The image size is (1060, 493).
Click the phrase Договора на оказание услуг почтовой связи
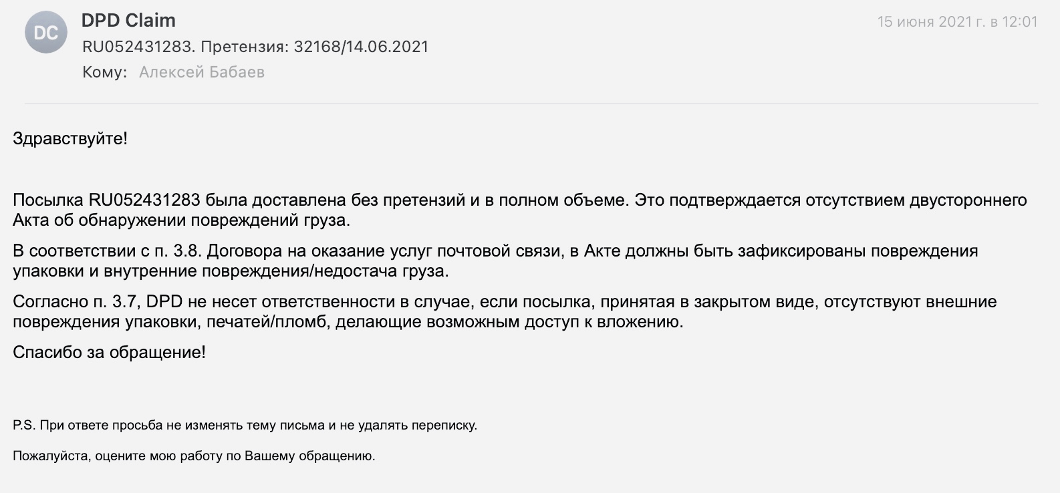384,251
